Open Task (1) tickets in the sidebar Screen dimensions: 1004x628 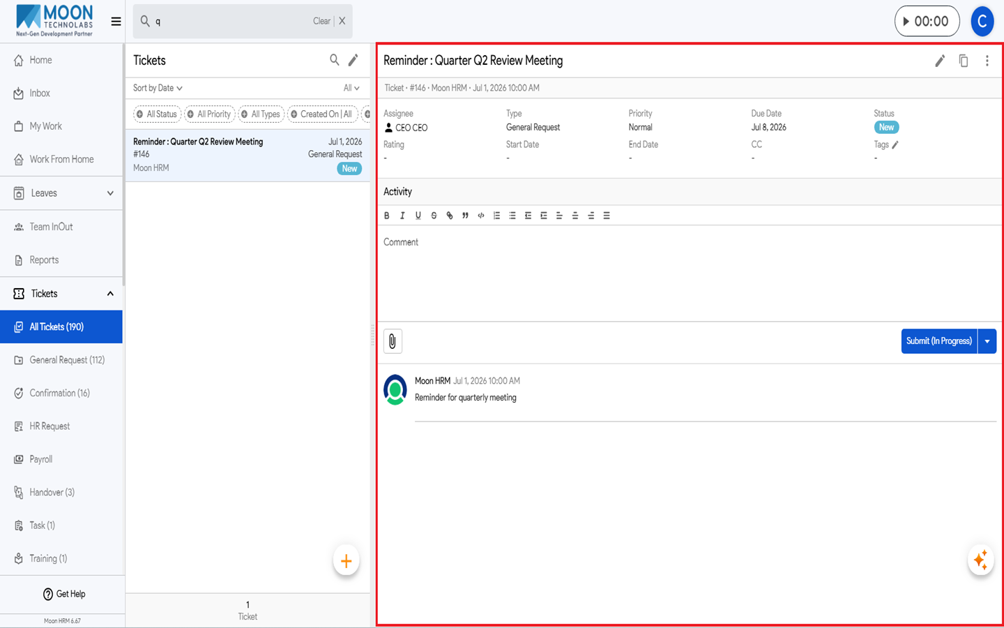tap(61, 525)
